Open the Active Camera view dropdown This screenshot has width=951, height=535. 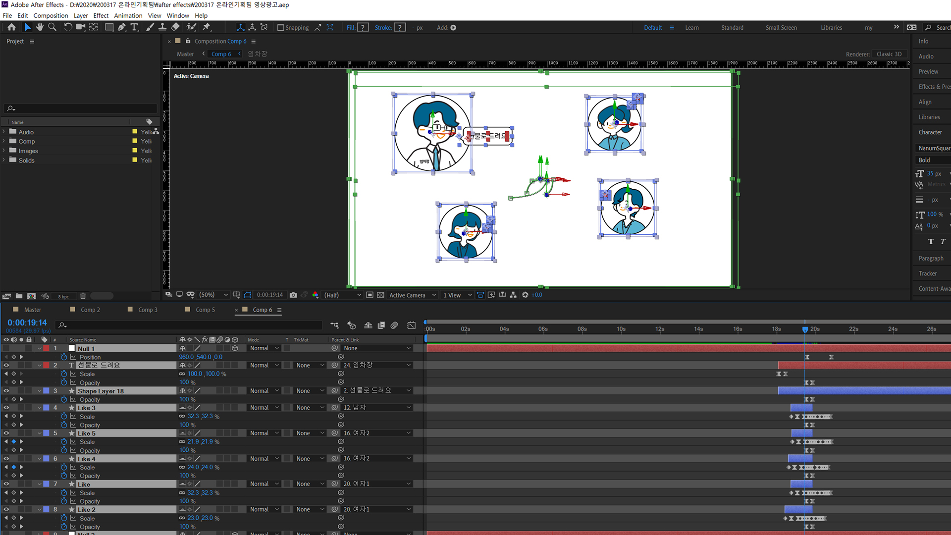(412, 295)
